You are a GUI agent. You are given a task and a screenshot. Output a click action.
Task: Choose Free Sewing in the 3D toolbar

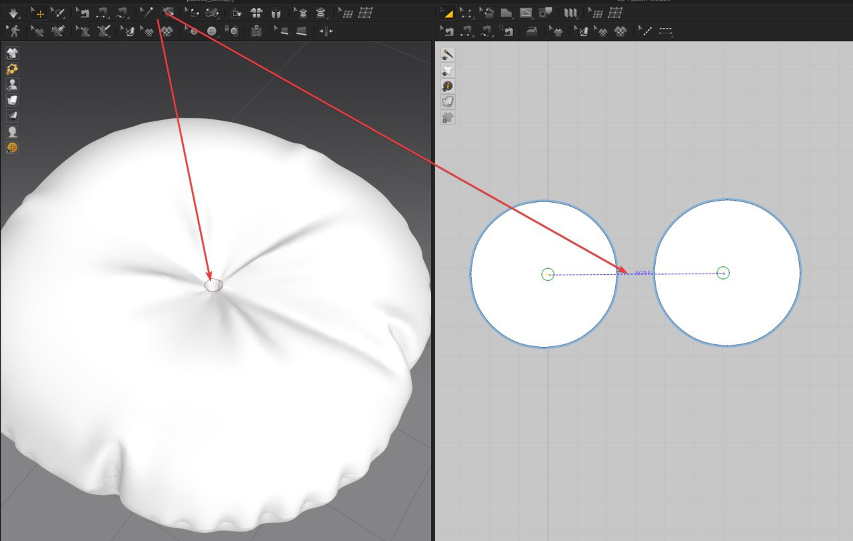point(122,13)
